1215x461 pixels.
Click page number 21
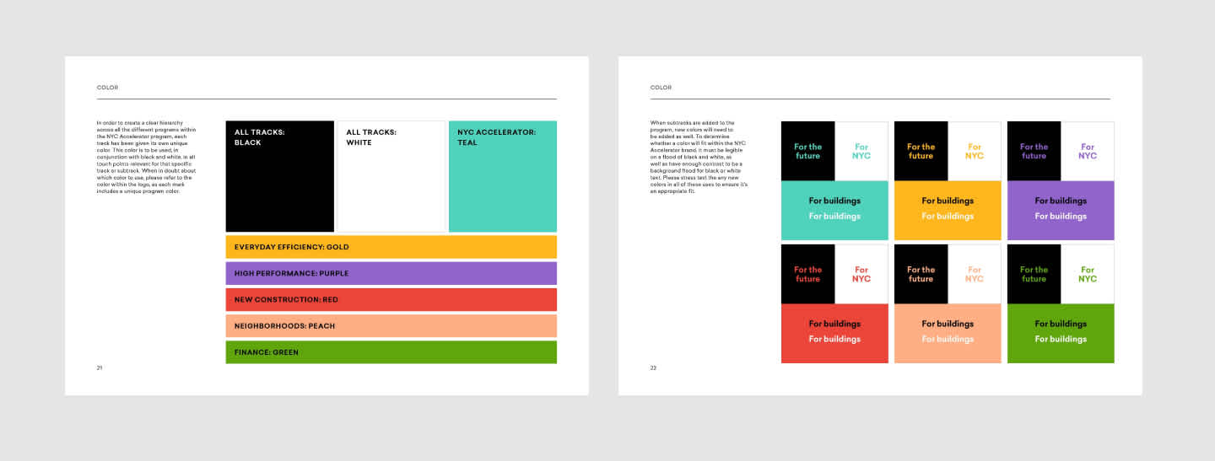click(100, 367)
